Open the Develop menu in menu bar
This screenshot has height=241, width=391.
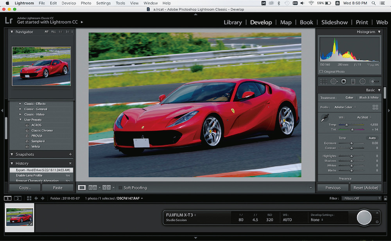point(69,3)
